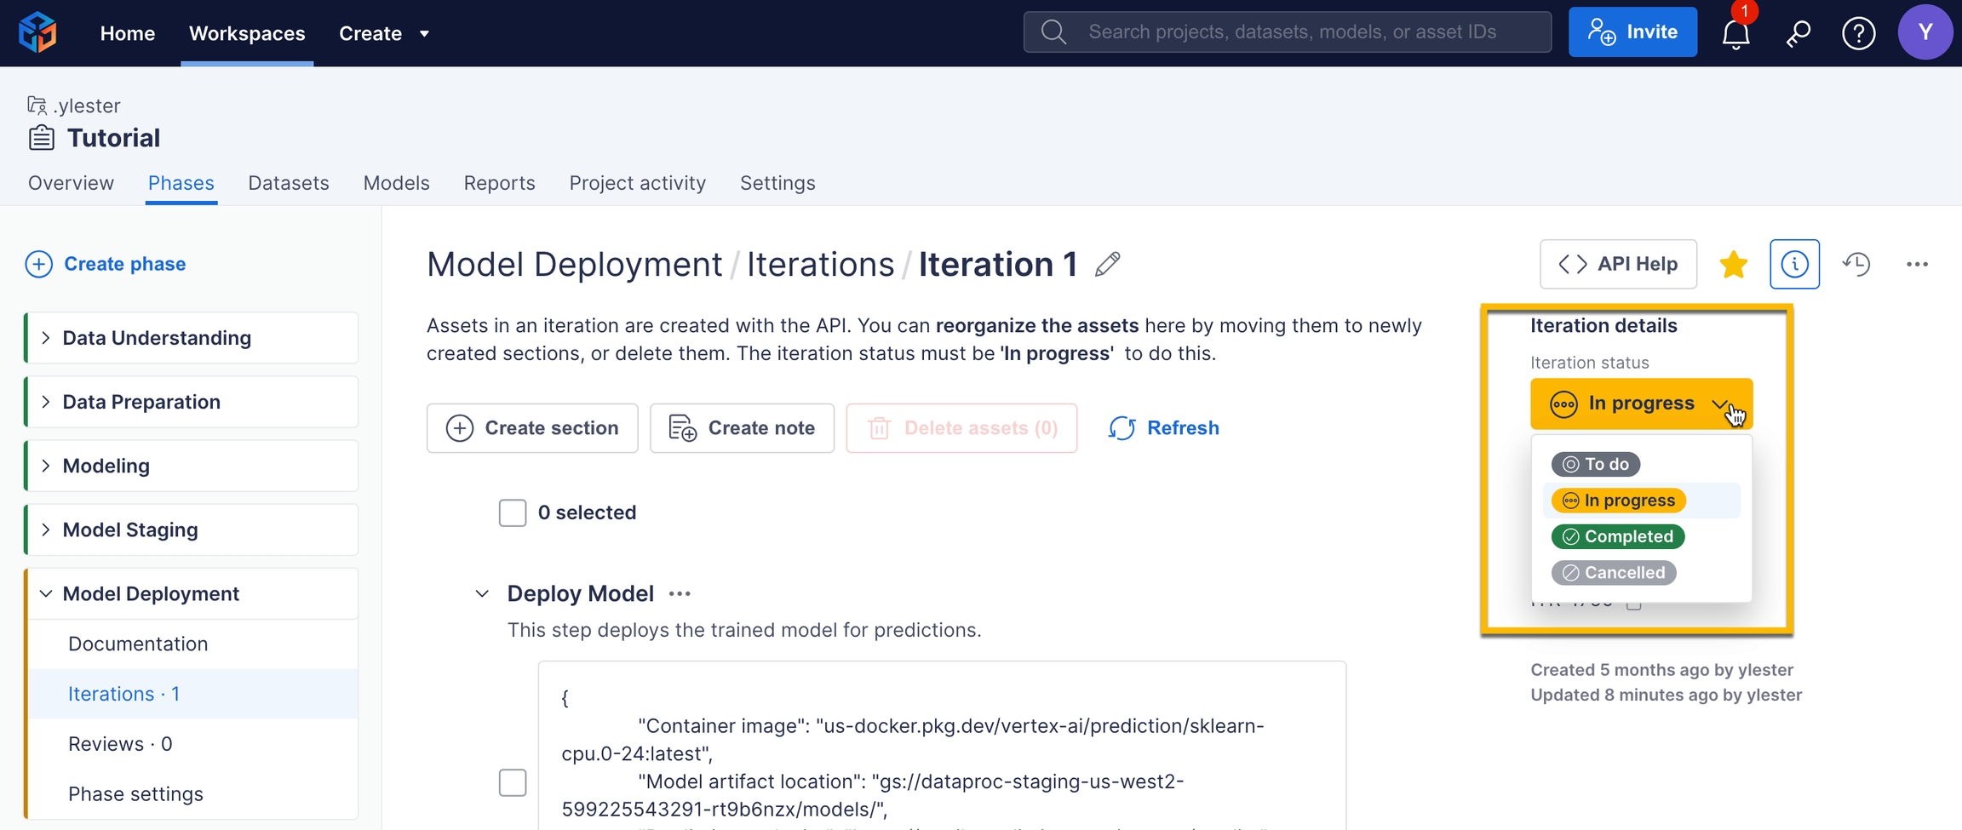Check the '0 selected' select-all checkbox
This screenshot has height=830, width=1962.
(513, 512)
